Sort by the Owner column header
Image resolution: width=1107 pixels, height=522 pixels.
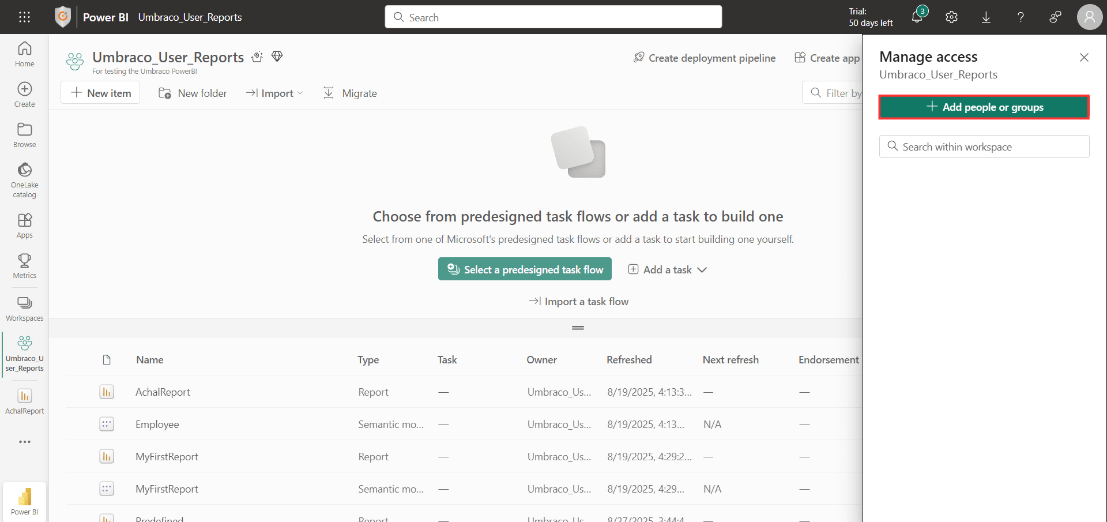pyautogui.click(x=542, y=360)
